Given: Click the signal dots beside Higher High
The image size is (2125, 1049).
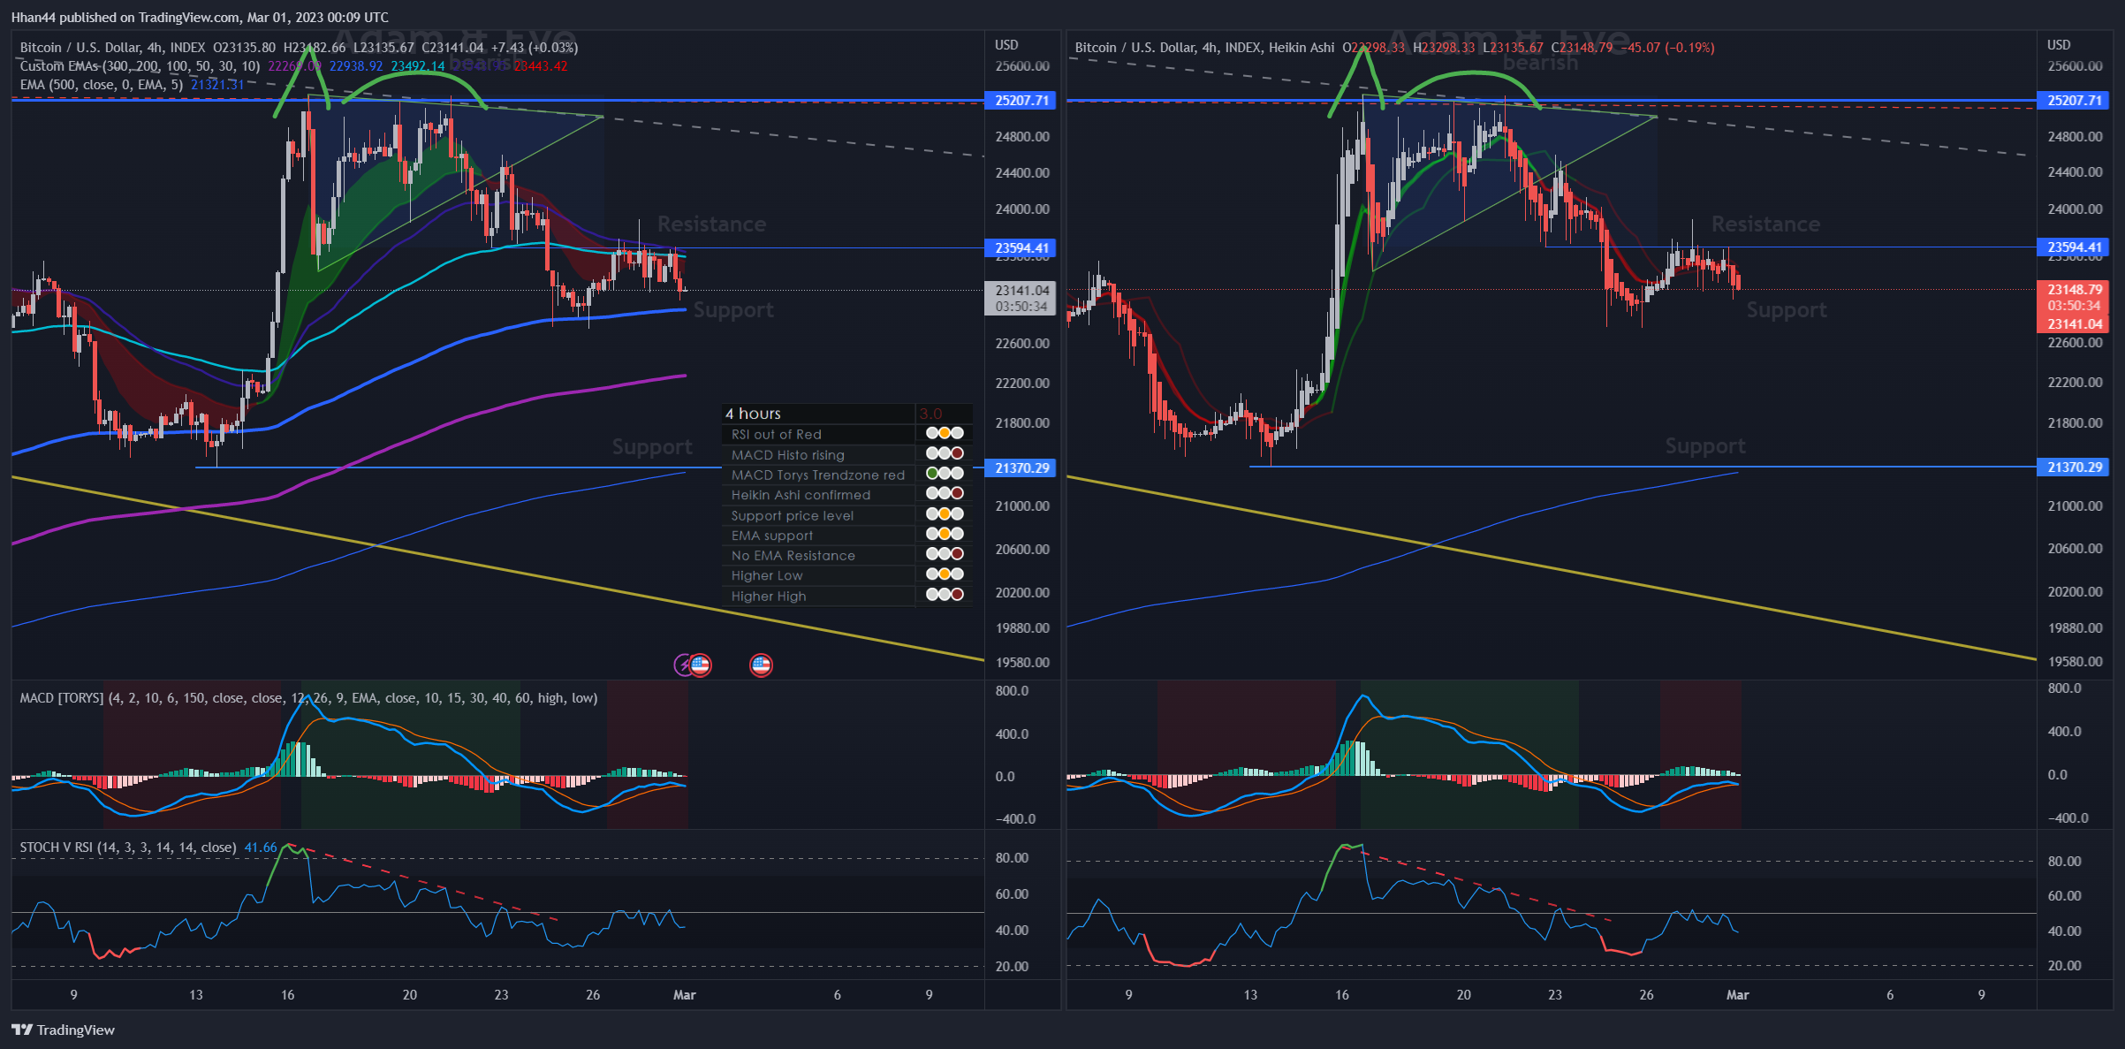Looking at the screenshot, I should tap(945, 596).
